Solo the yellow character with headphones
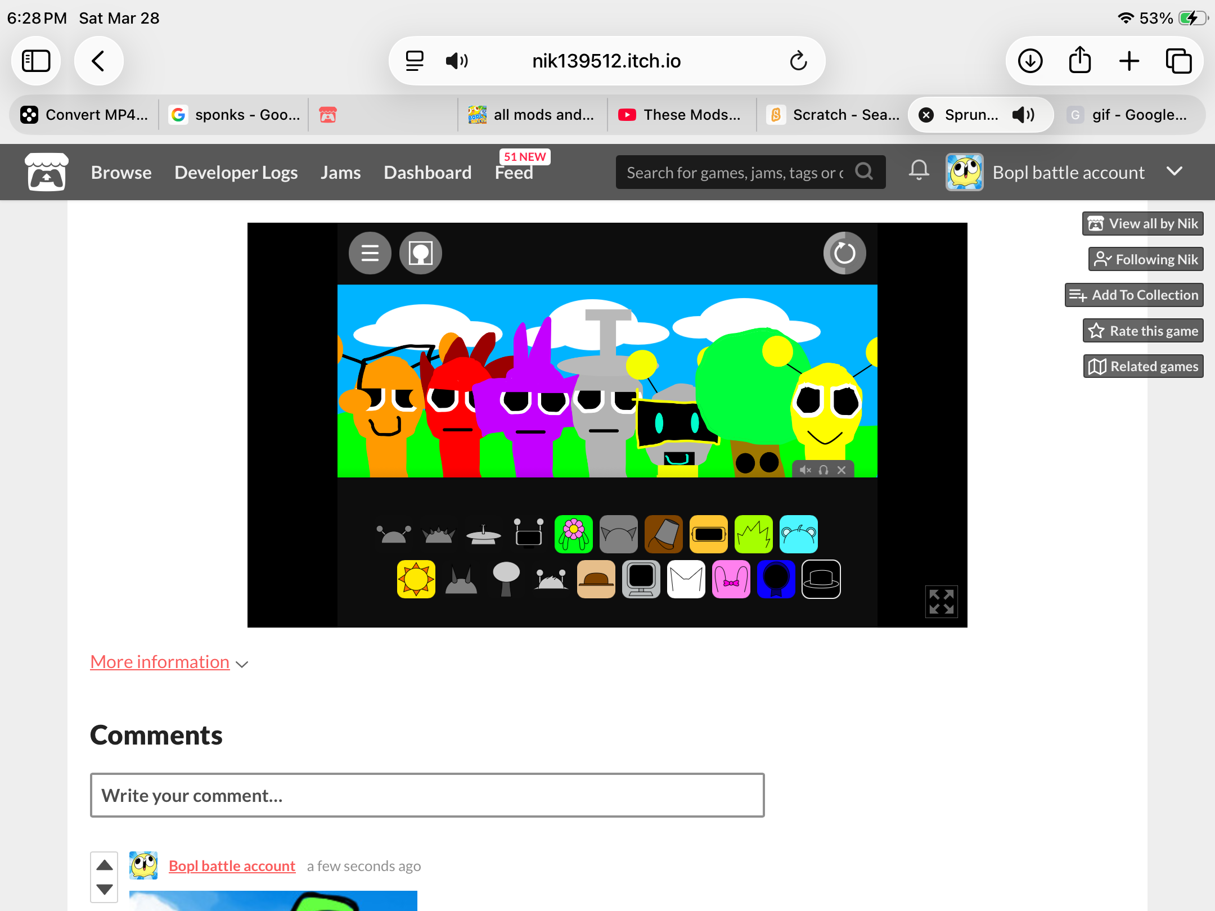The width and height of the screenshot is (1215, 911). click(823, 470)
